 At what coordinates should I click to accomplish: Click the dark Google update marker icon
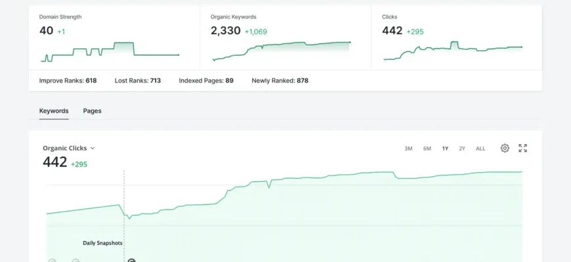pos(131,260)
